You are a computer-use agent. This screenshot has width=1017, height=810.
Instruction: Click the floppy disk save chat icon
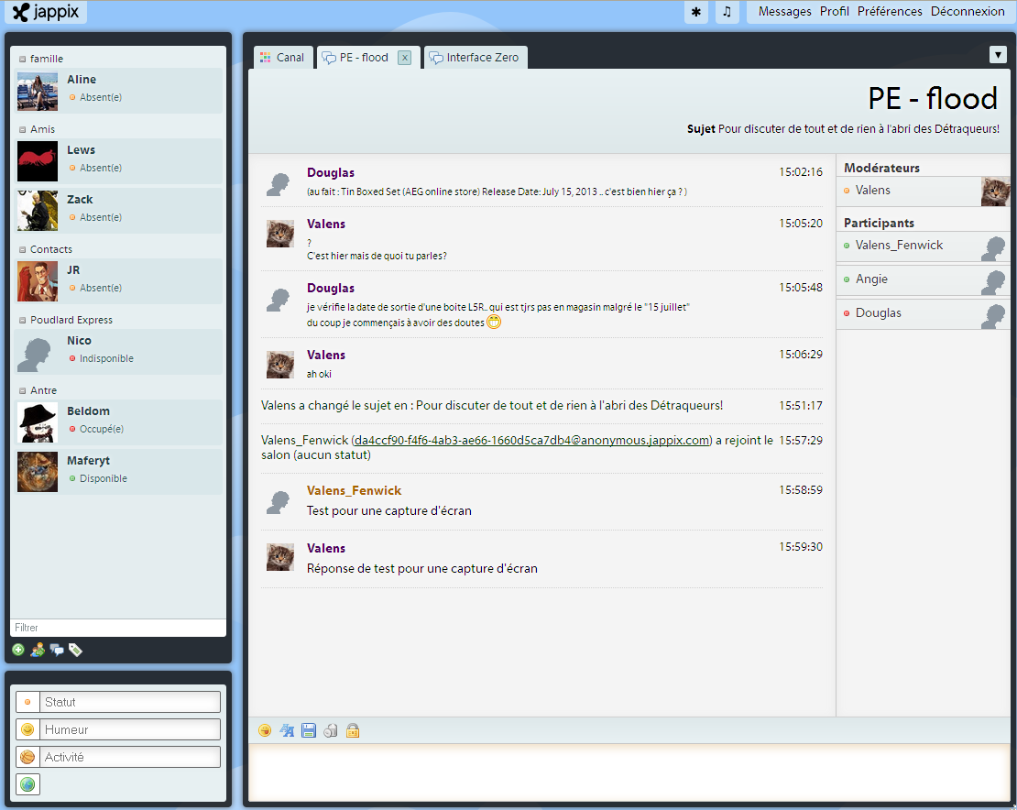click(x=309, y=730)
